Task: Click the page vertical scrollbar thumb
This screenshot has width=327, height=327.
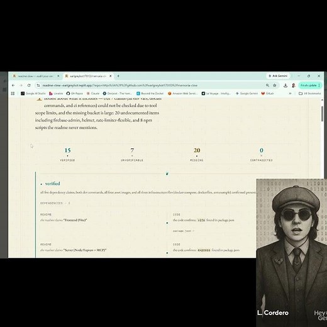Action: (x=322, y=114)
